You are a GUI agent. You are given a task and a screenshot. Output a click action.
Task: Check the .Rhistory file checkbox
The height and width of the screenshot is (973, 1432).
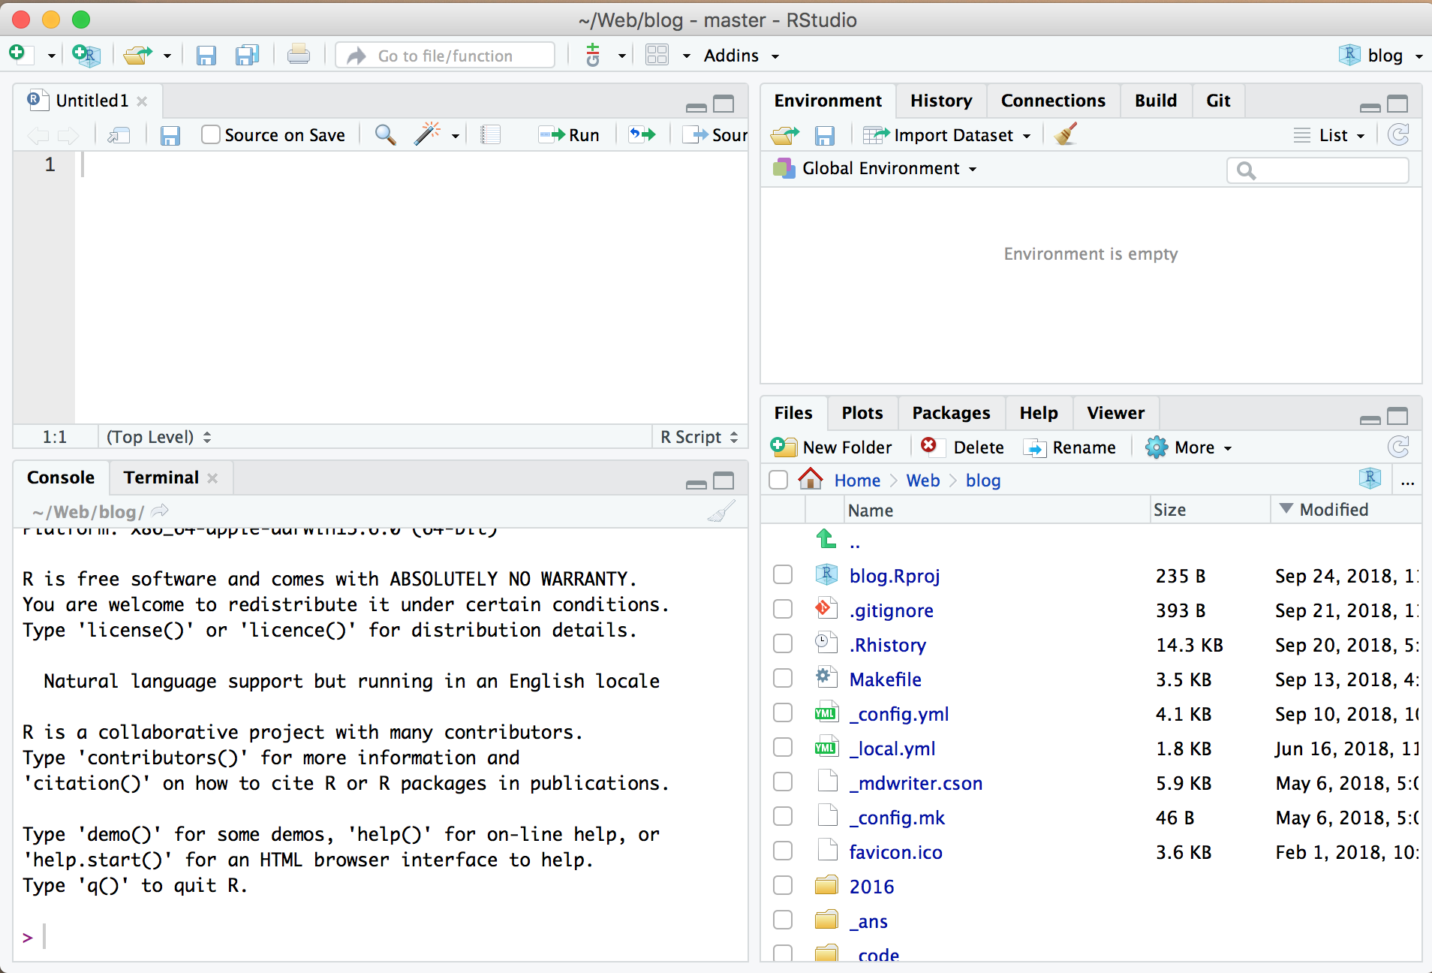783,644
